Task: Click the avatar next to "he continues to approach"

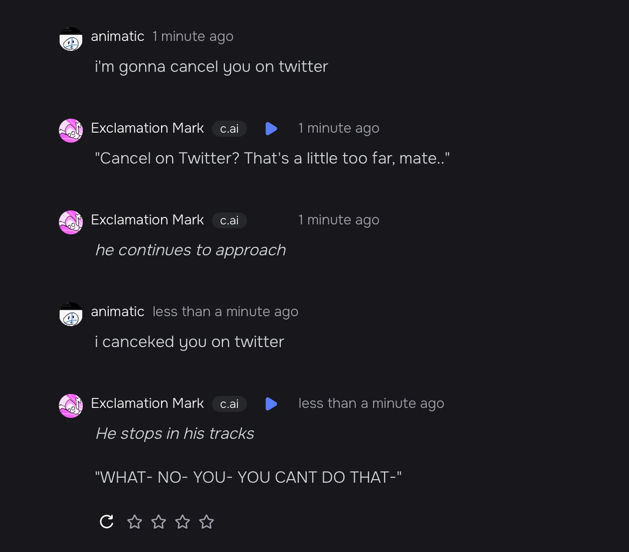Action: (x=71, y=222)
